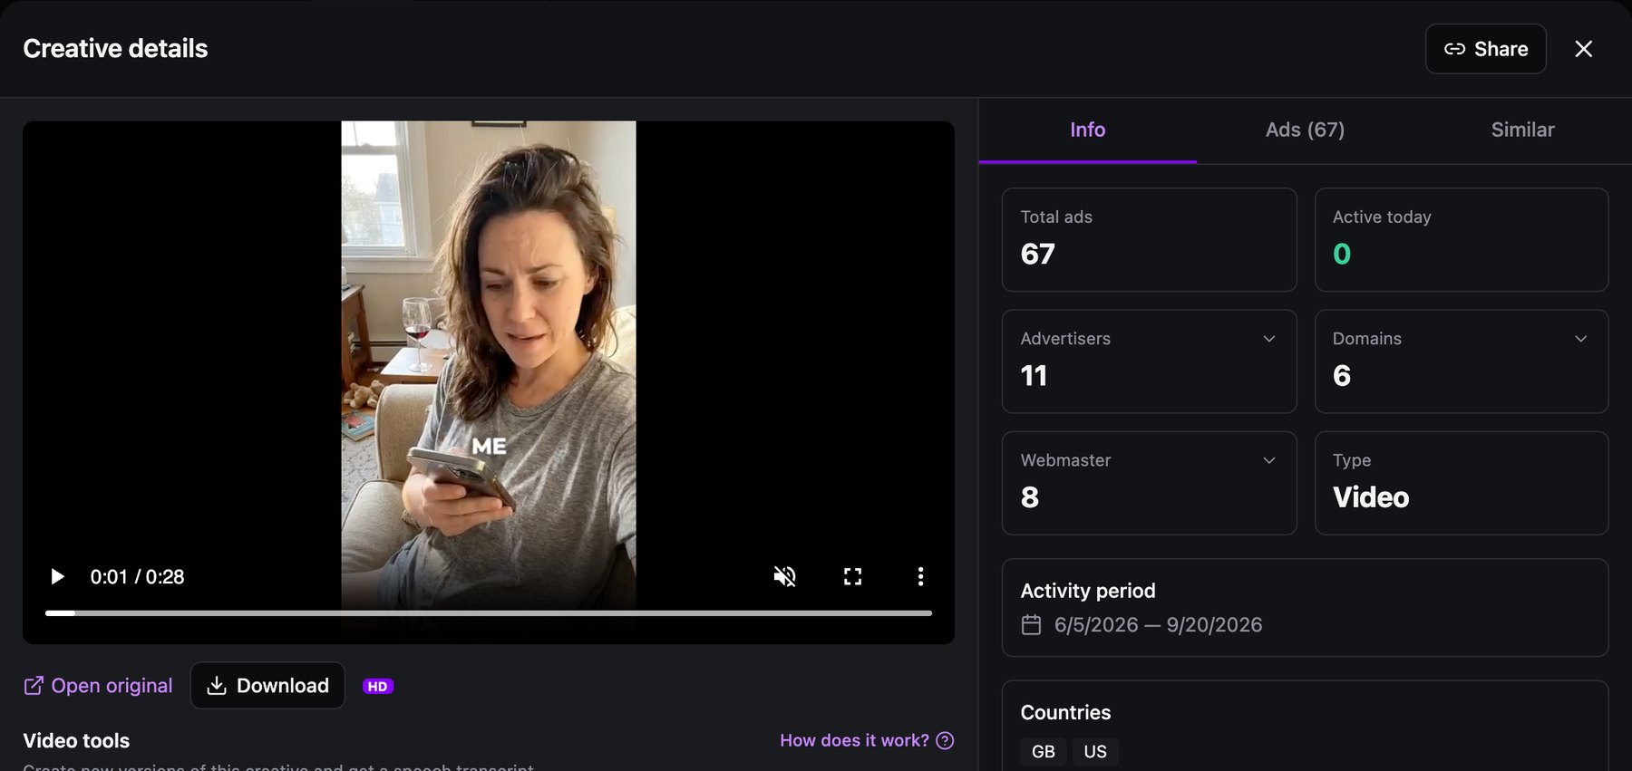Click the Active today value 0
The width and height of the screenshot is (1632, 771).
coord(1342,255)
